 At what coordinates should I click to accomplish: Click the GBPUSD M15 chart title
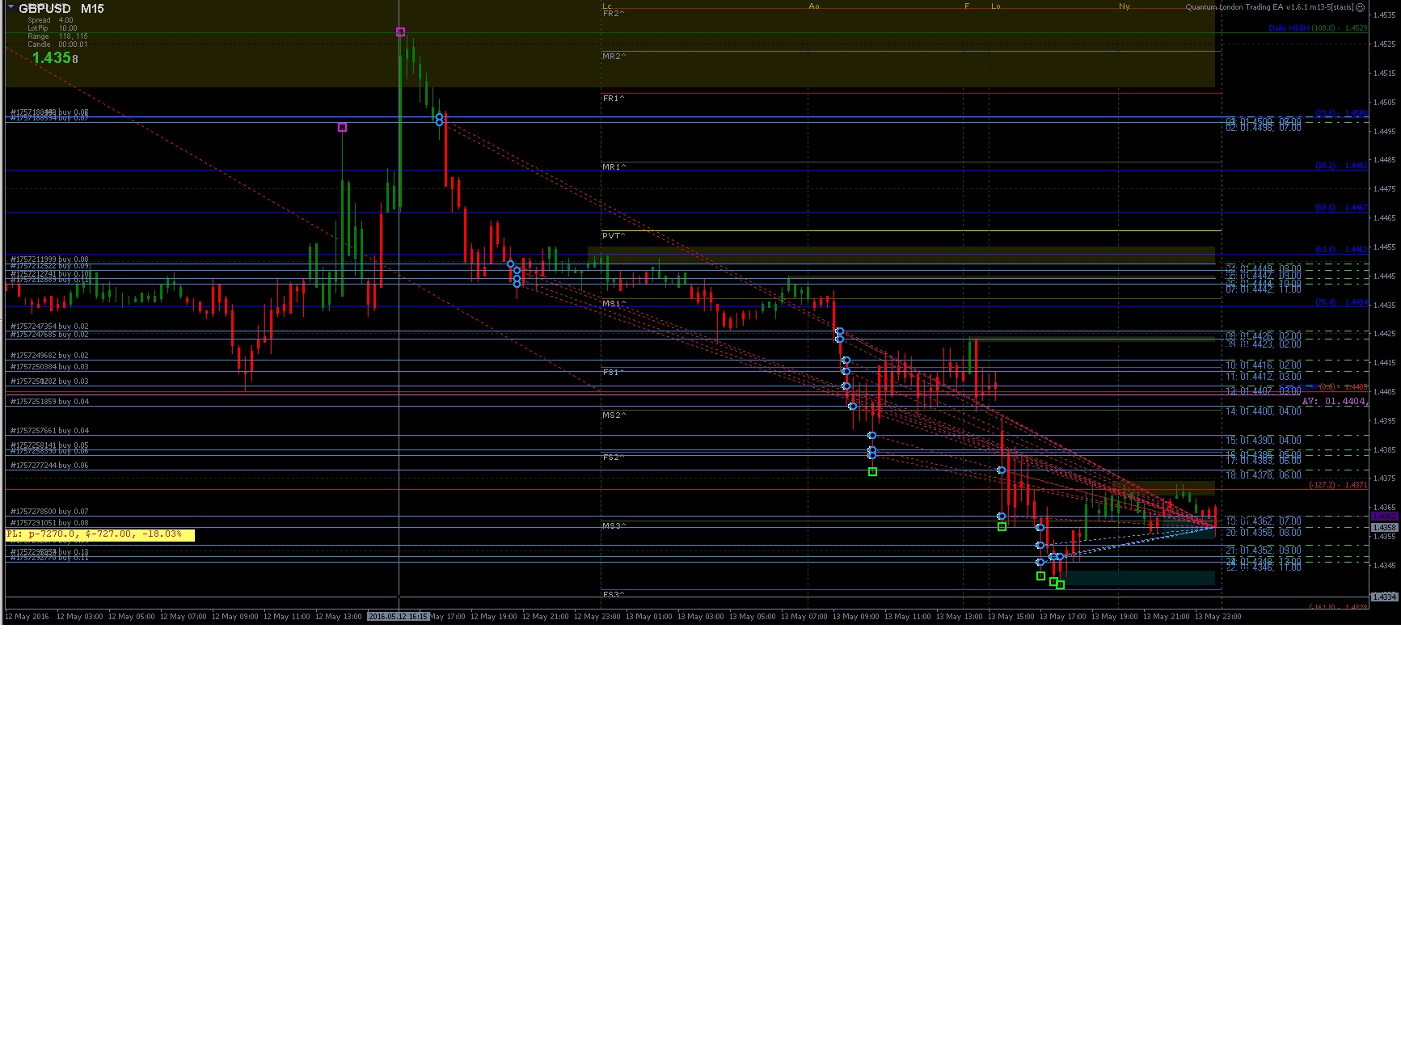[61, 9]
